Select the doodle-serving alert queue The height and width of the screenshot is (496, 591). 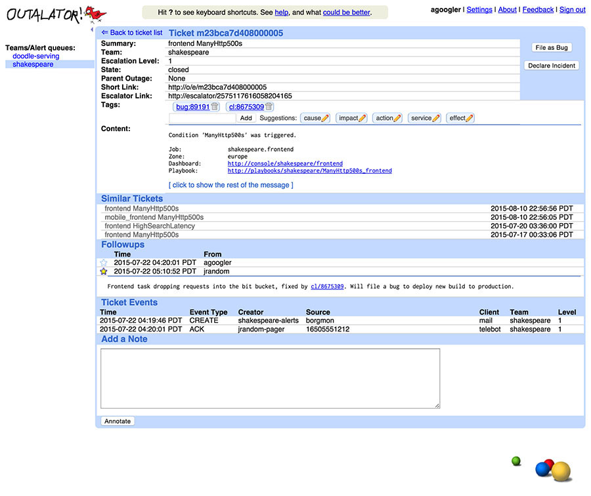[36, 56]
